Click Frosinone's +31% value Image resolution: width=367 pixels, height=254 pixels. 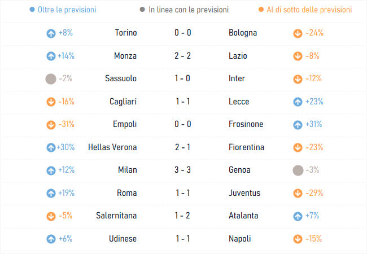313,124
